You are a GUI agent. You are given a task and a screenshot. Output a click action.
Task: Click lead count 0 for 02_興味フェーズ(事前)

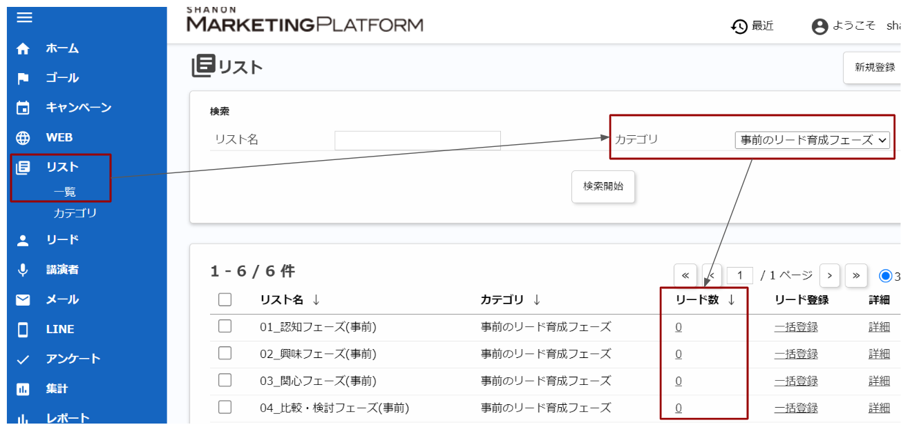(679, 354)
